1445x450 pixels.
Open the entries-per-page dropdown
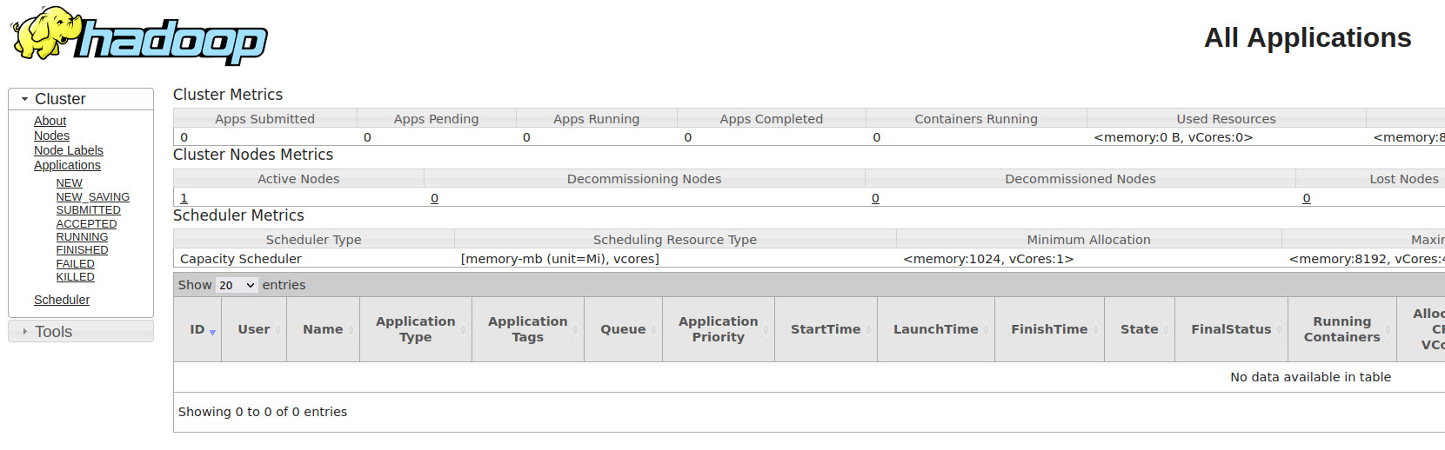[x=237, y=285]
